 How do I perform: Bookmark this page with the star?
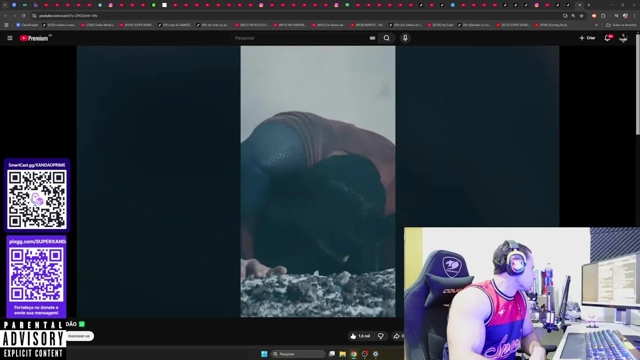pyautogui.click(x=581, y=15)
